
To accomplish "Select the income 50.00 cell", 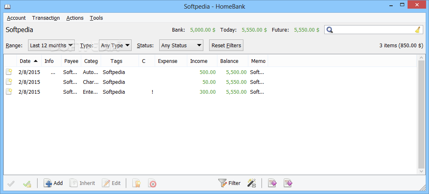I will (x=209, y=82).
